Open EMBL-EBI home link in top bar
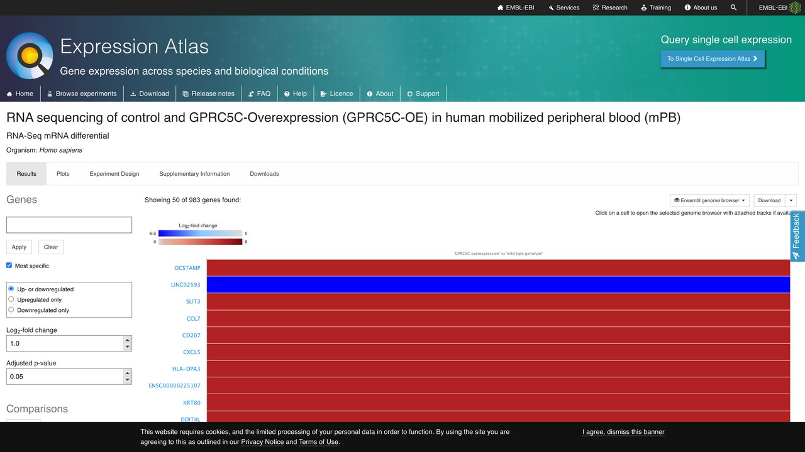 [515, 8]
